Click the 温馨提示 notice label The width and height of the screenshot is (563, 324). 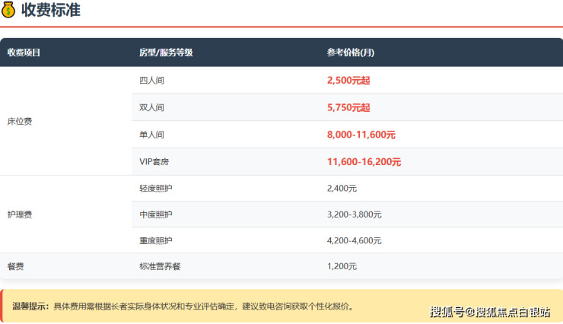30,307
